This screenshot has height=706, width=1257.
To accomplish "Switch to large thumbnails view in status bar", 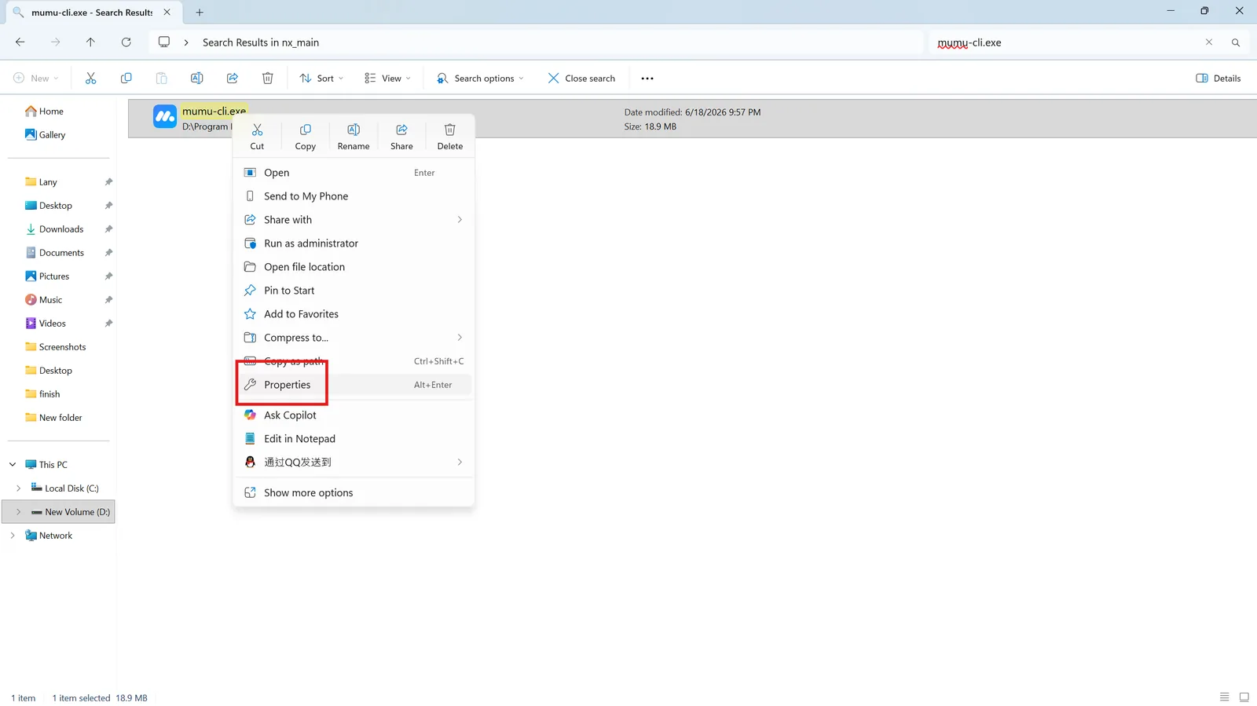I will pos(1244,697).
